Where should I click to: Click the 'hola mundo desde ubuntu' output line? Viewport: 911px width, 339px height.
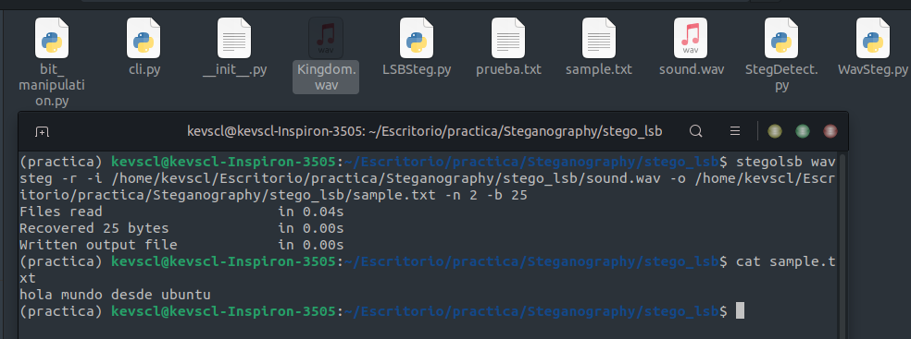coord(115,295)
